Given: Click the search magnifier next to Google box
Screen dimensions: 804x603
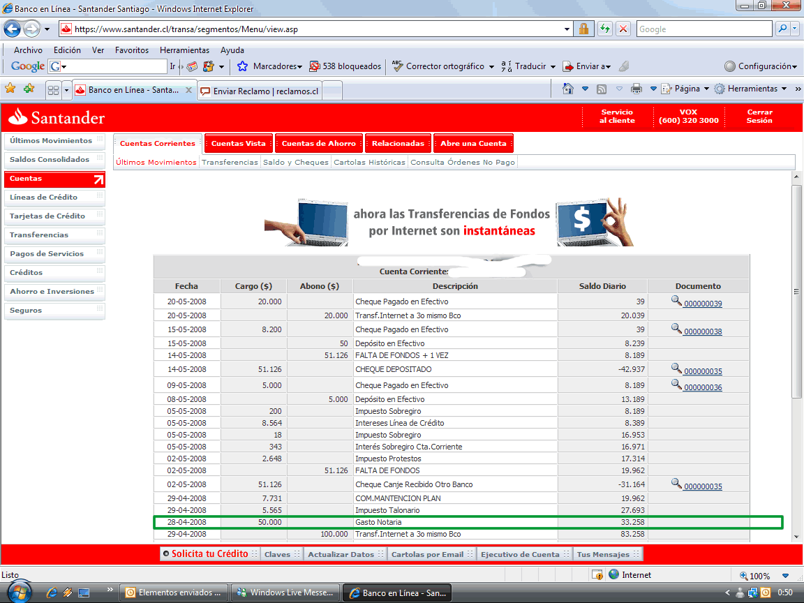Looking at the screenshot, I should click(782, 29).
